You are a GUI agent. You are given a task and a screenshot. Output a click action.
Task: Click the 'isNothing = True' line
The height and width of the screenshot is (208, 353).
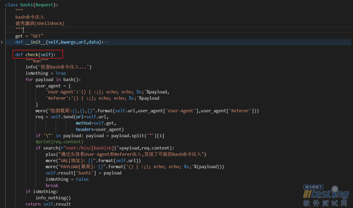click(46, 73)
